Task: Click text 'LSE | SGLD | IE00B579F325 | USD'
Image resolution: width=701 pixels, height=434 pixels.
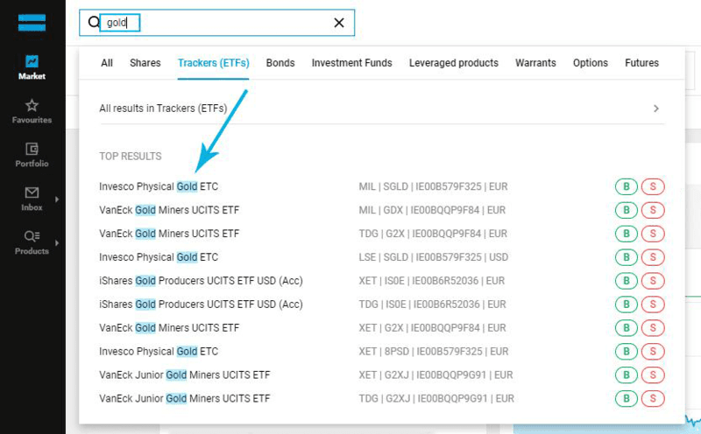Action: pyautogui.click(x=433, y=257)
